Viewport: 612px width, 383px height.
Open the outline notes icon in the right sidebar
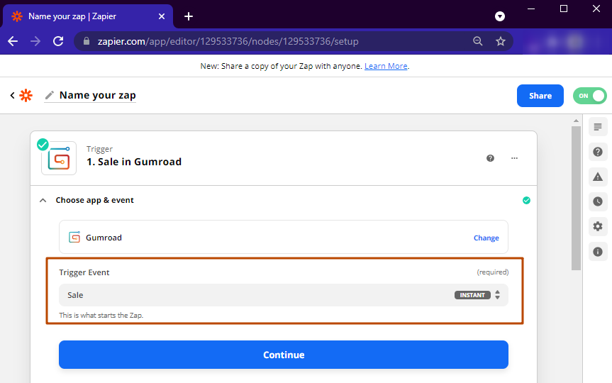point(598,127)
